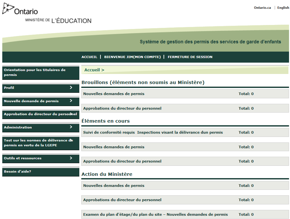Select Nouvelles demandes de permis under Brouillons
The image size is (290, 219).
tap(185, 94)
